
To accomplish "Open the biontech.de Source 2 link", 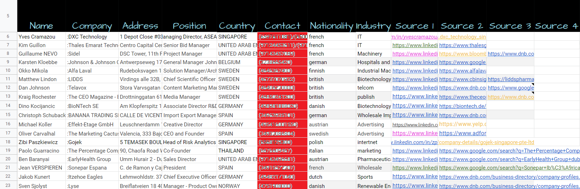I will [x=462, y=106].
